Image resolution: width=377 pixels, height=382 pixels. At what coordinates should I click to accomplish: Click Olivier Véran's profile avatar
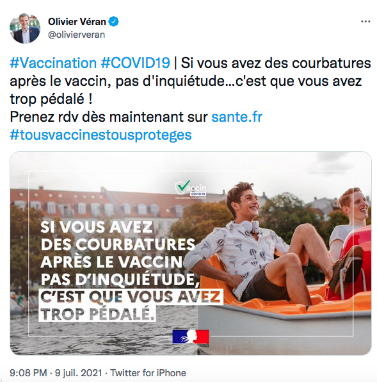(x=25, y=28)
